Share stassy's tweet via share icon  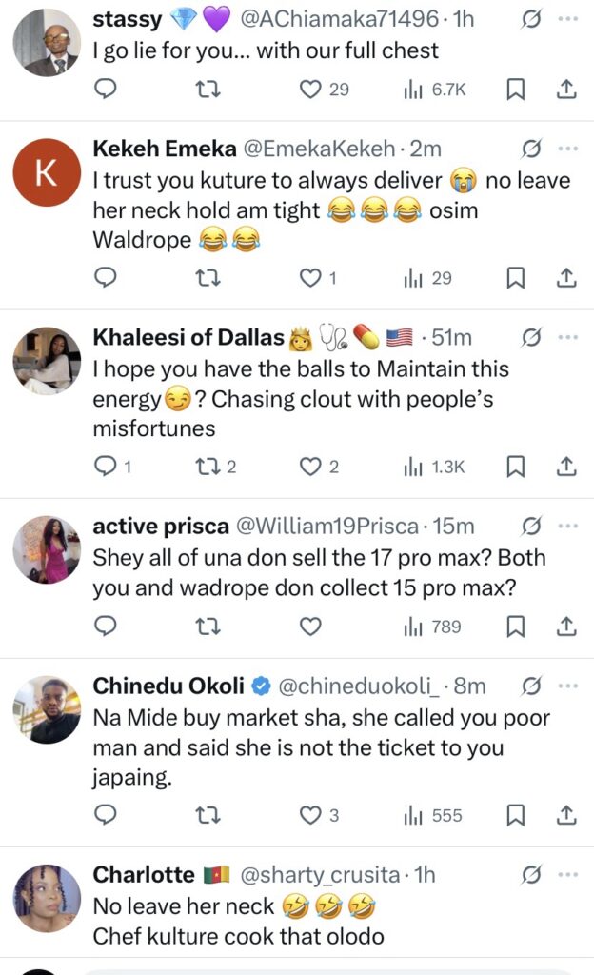[565, 90]
